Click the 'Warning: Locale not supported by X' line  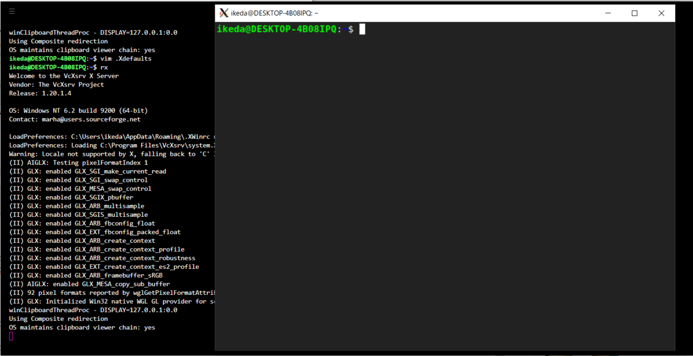coord(112,154)
